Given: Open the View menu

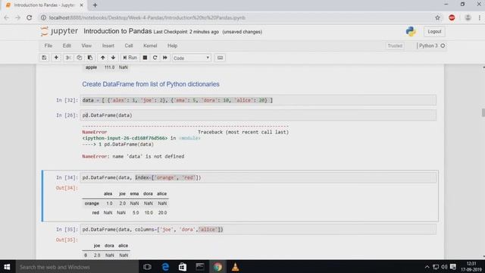Looking at the screenshot, I should point(86,45).
